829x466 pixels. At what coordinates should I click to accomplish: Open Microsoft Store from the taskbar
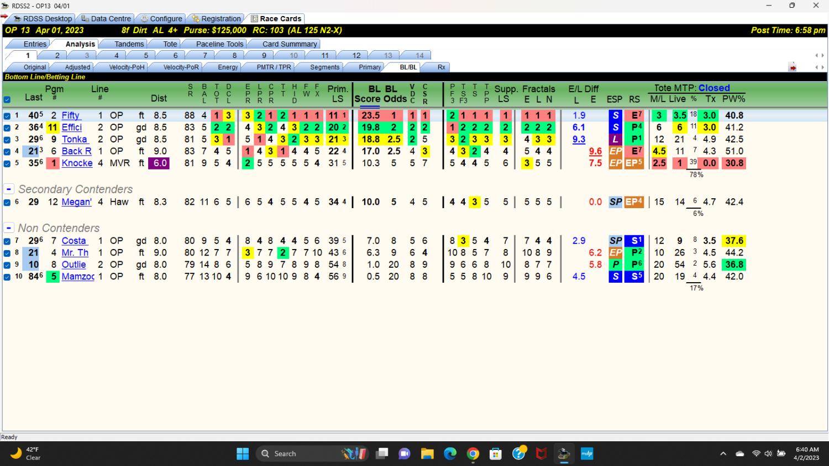tap(496, 454)
